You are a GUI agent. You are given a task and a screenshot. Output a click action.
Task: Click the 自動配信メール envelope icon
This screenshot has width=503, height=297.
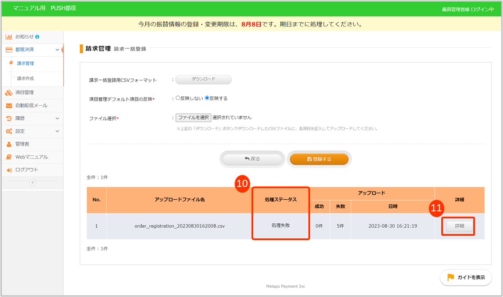click(x=8, y=106)
